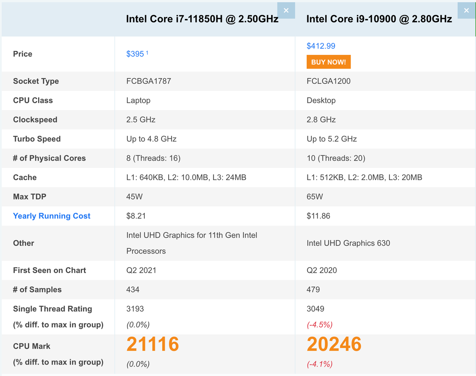The image size is (476, 376).
Task: Click the red (-4.5%) single thread difference
Action: 319,325
